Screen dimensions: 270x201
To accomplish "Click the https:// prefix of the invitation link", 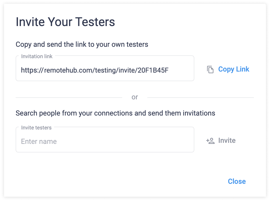I will click(x=32, y=70).
